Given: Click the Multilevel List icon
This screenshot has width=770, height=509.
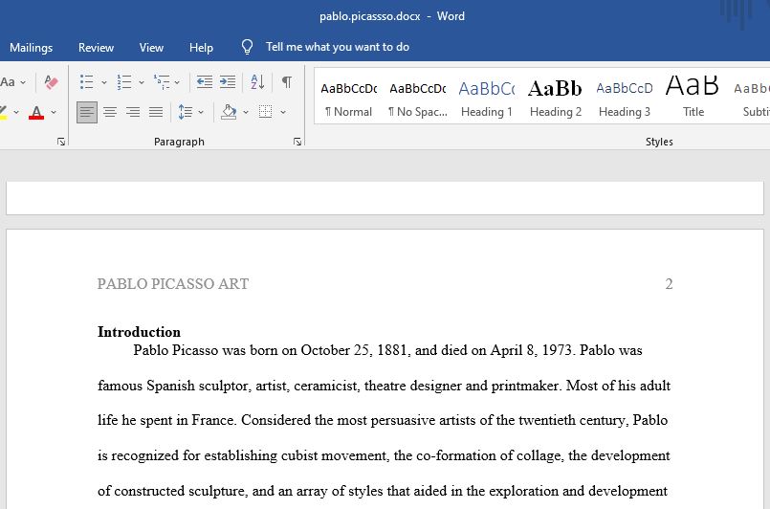Looking at the screenshot, I should click(162, 81).
